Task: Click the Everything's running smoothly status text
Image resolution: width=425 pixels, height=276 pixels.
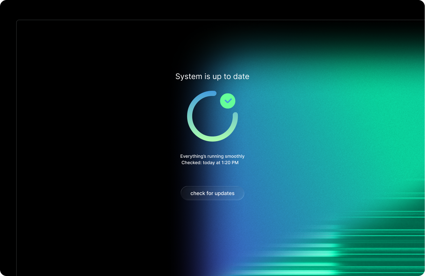Action: point(212,156)
